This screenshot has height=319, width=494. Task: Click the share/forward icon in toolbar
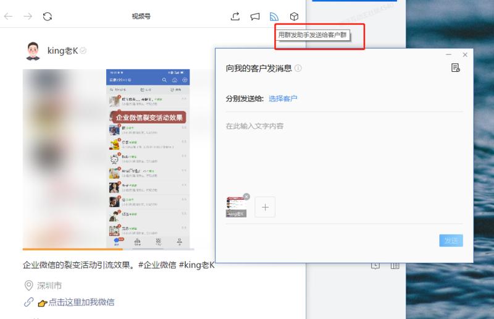[x=235, y=17]
